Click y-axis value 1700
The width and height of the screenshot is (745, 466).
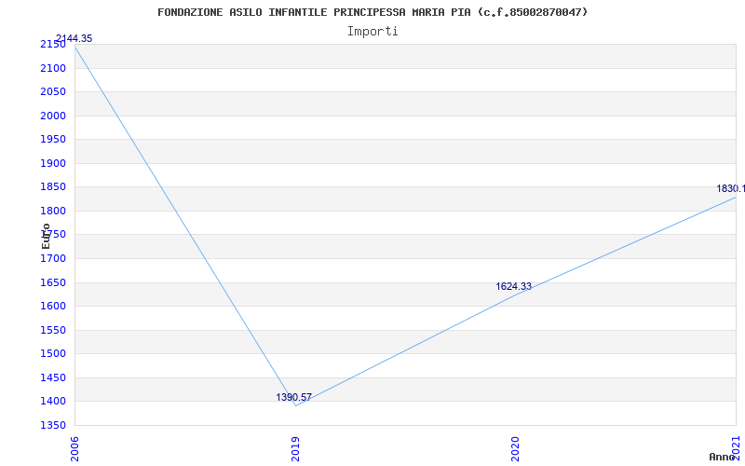(x=53, y=259)
